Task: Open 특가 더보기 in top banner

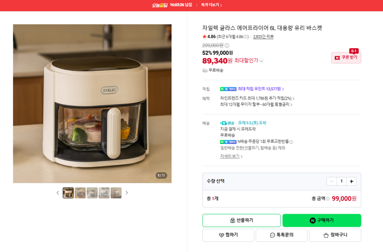Action: pyautogui.click(x=211, y=5)
